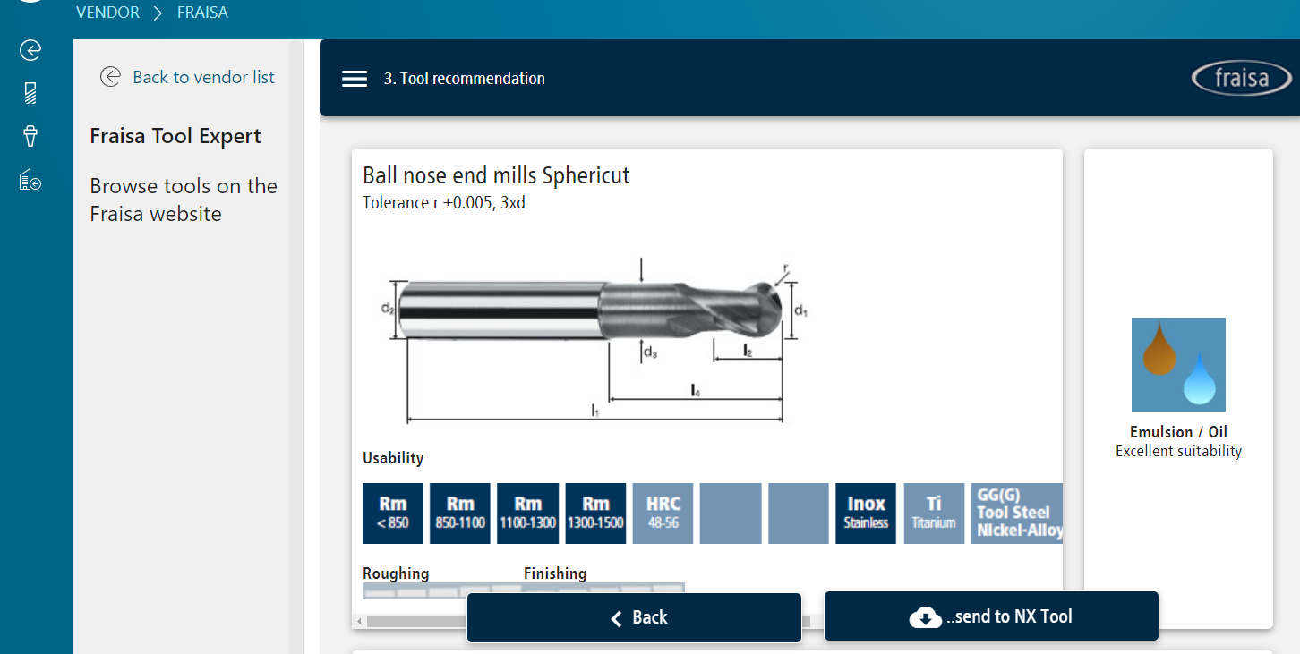
Task: Select the Rm 1100-1300 usability tile
Action: (x=528, y=514)
